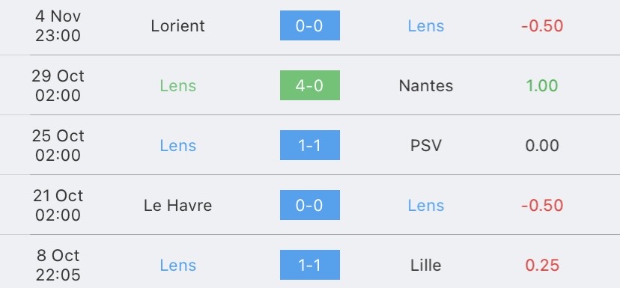This screenshot has width=620, height=288.
Task: Select the PSV team name
Action: pos(426,145)
